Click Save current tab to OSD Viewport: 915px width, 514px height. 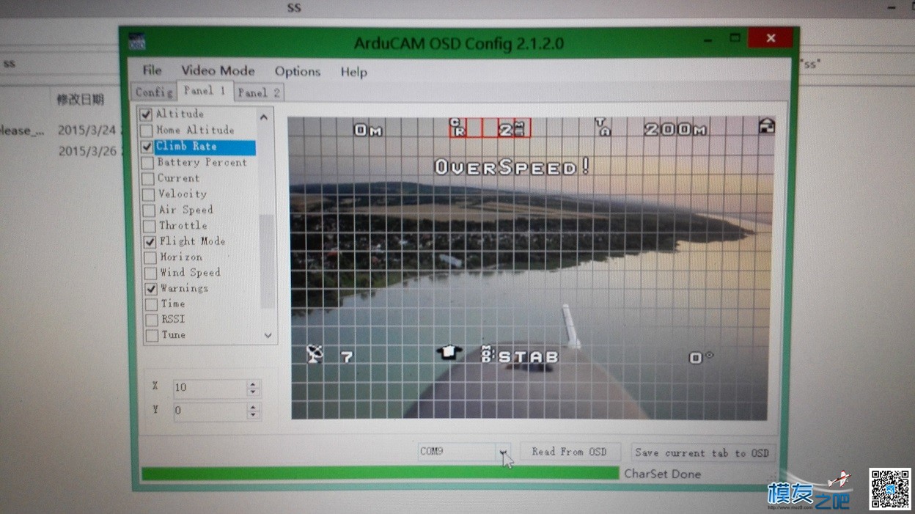(x=702, y=453)
